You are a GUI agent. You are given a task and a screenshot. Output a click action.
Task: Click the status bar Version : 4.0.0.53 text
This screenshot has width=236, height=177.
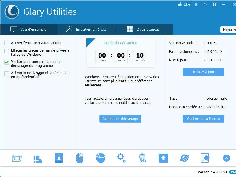click(x=212, y=172)
